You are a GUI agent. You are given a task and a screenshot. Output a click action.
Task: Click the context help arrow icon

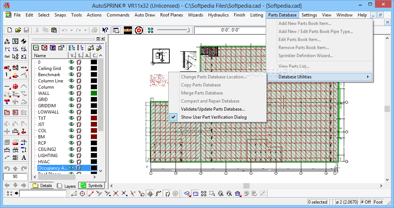[105, 30]
